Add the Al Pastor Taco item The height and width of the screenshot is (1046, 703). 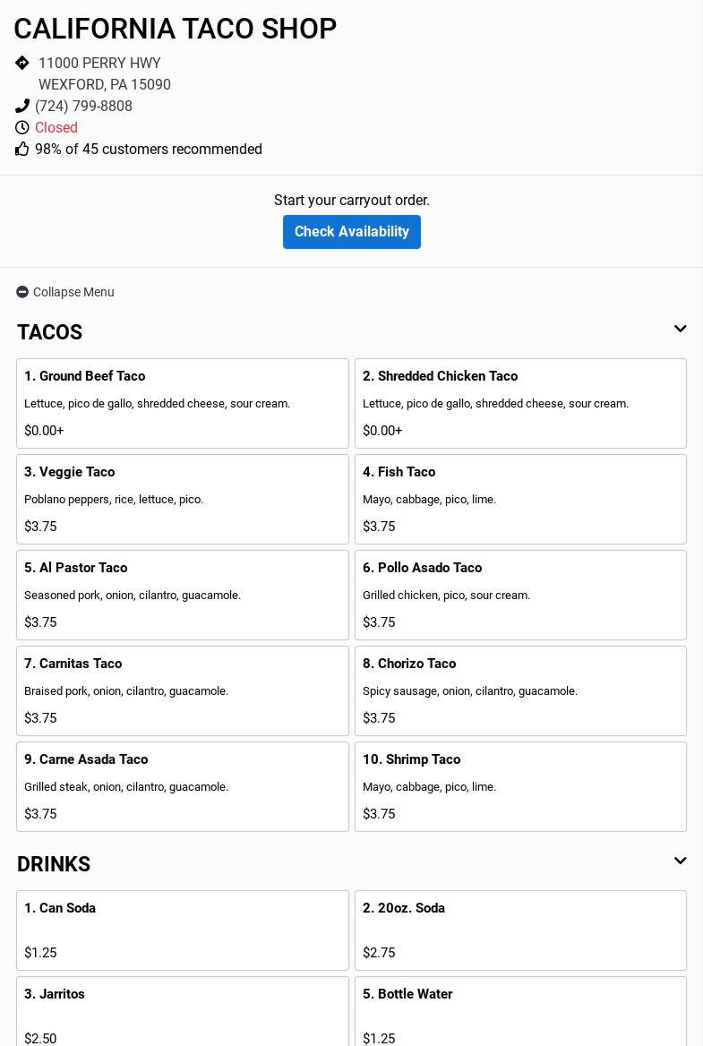(x=183, y=595)
